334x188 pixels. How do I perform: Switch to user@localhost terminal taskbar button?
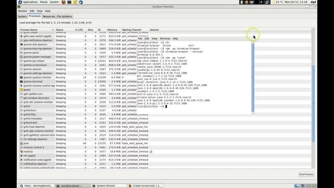click(x=73, y=186)
